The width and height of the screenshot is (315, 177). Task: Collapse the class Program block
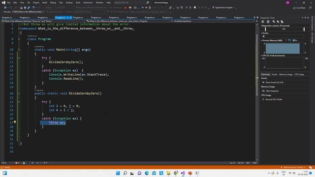tap(19, 39)
